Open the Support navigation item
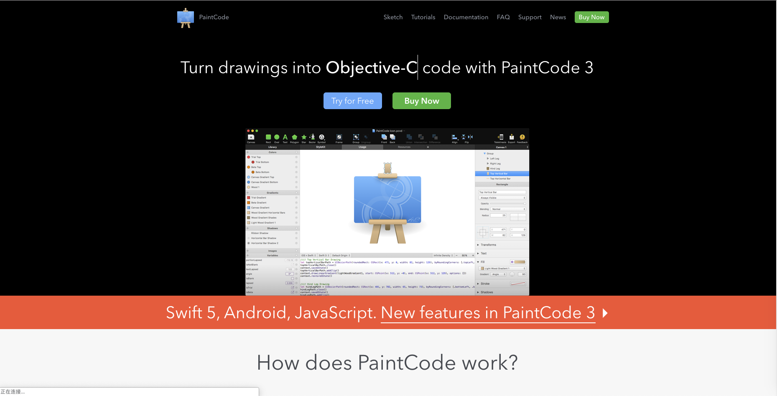 530,17
